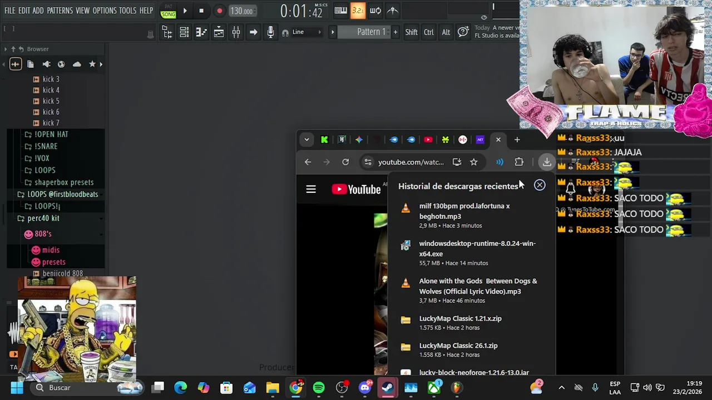Open the VIEW menu in FL Studio
712x400 pixels.
(x=82, y=11)
